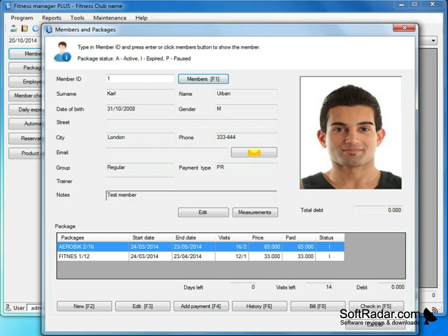Open the Reports menu
The height and width of the screenshot is (336, 448).
tap(52, 17)
